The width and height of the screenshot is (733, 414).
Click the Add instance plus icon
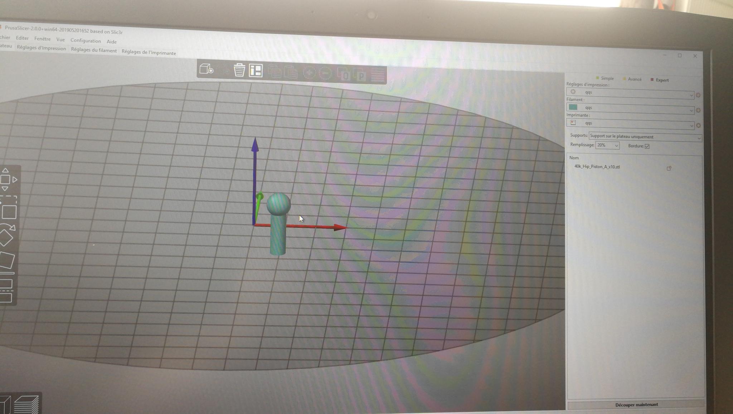309,73
